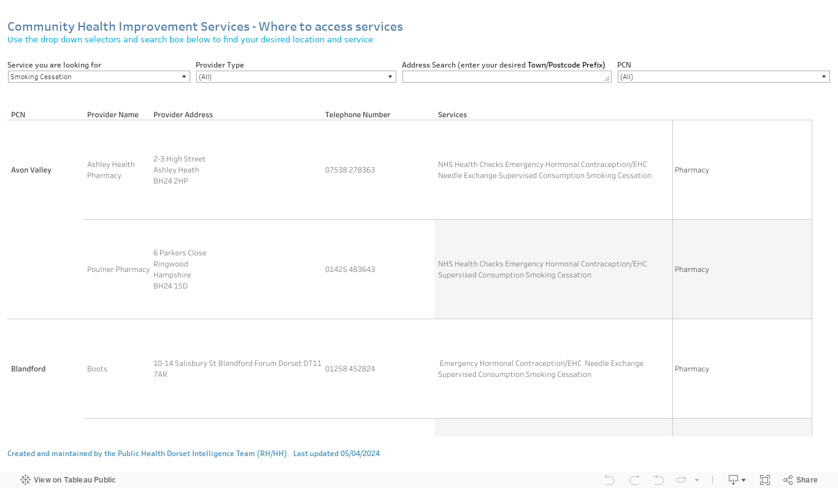Viewport: 838px width, 488px height.
Task: Click the Telephone Number column header
Action: [x=358, y=115]
